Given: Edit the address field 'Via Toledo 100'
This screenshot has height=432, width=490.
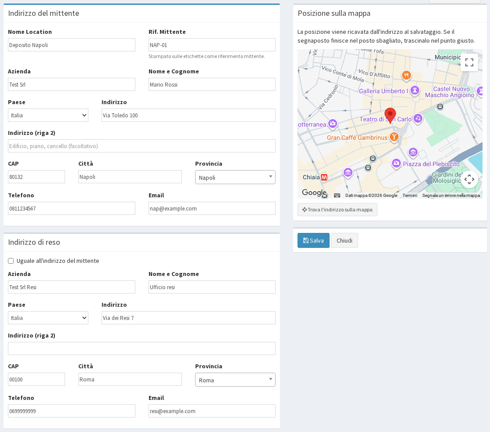Looking at the screenshot, I should [189, 115].
